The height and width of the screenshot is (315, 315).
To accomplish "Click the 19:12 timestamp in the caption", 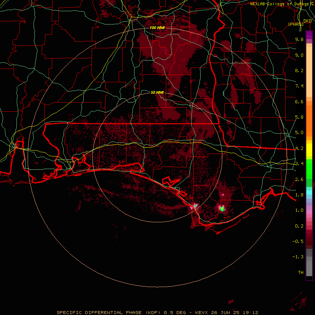I will tap(251, 313).
